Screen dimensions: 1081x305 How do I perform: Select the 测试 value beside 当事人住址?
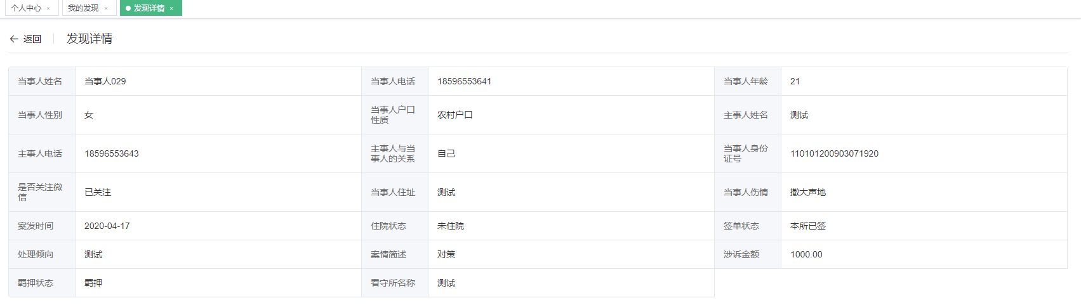click(x=446, y=192)
